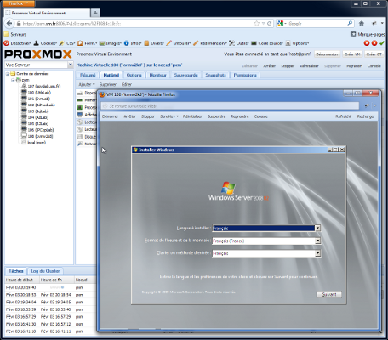Click Réinitialiser in the main VM toolbar

click(x=309, y=66)
